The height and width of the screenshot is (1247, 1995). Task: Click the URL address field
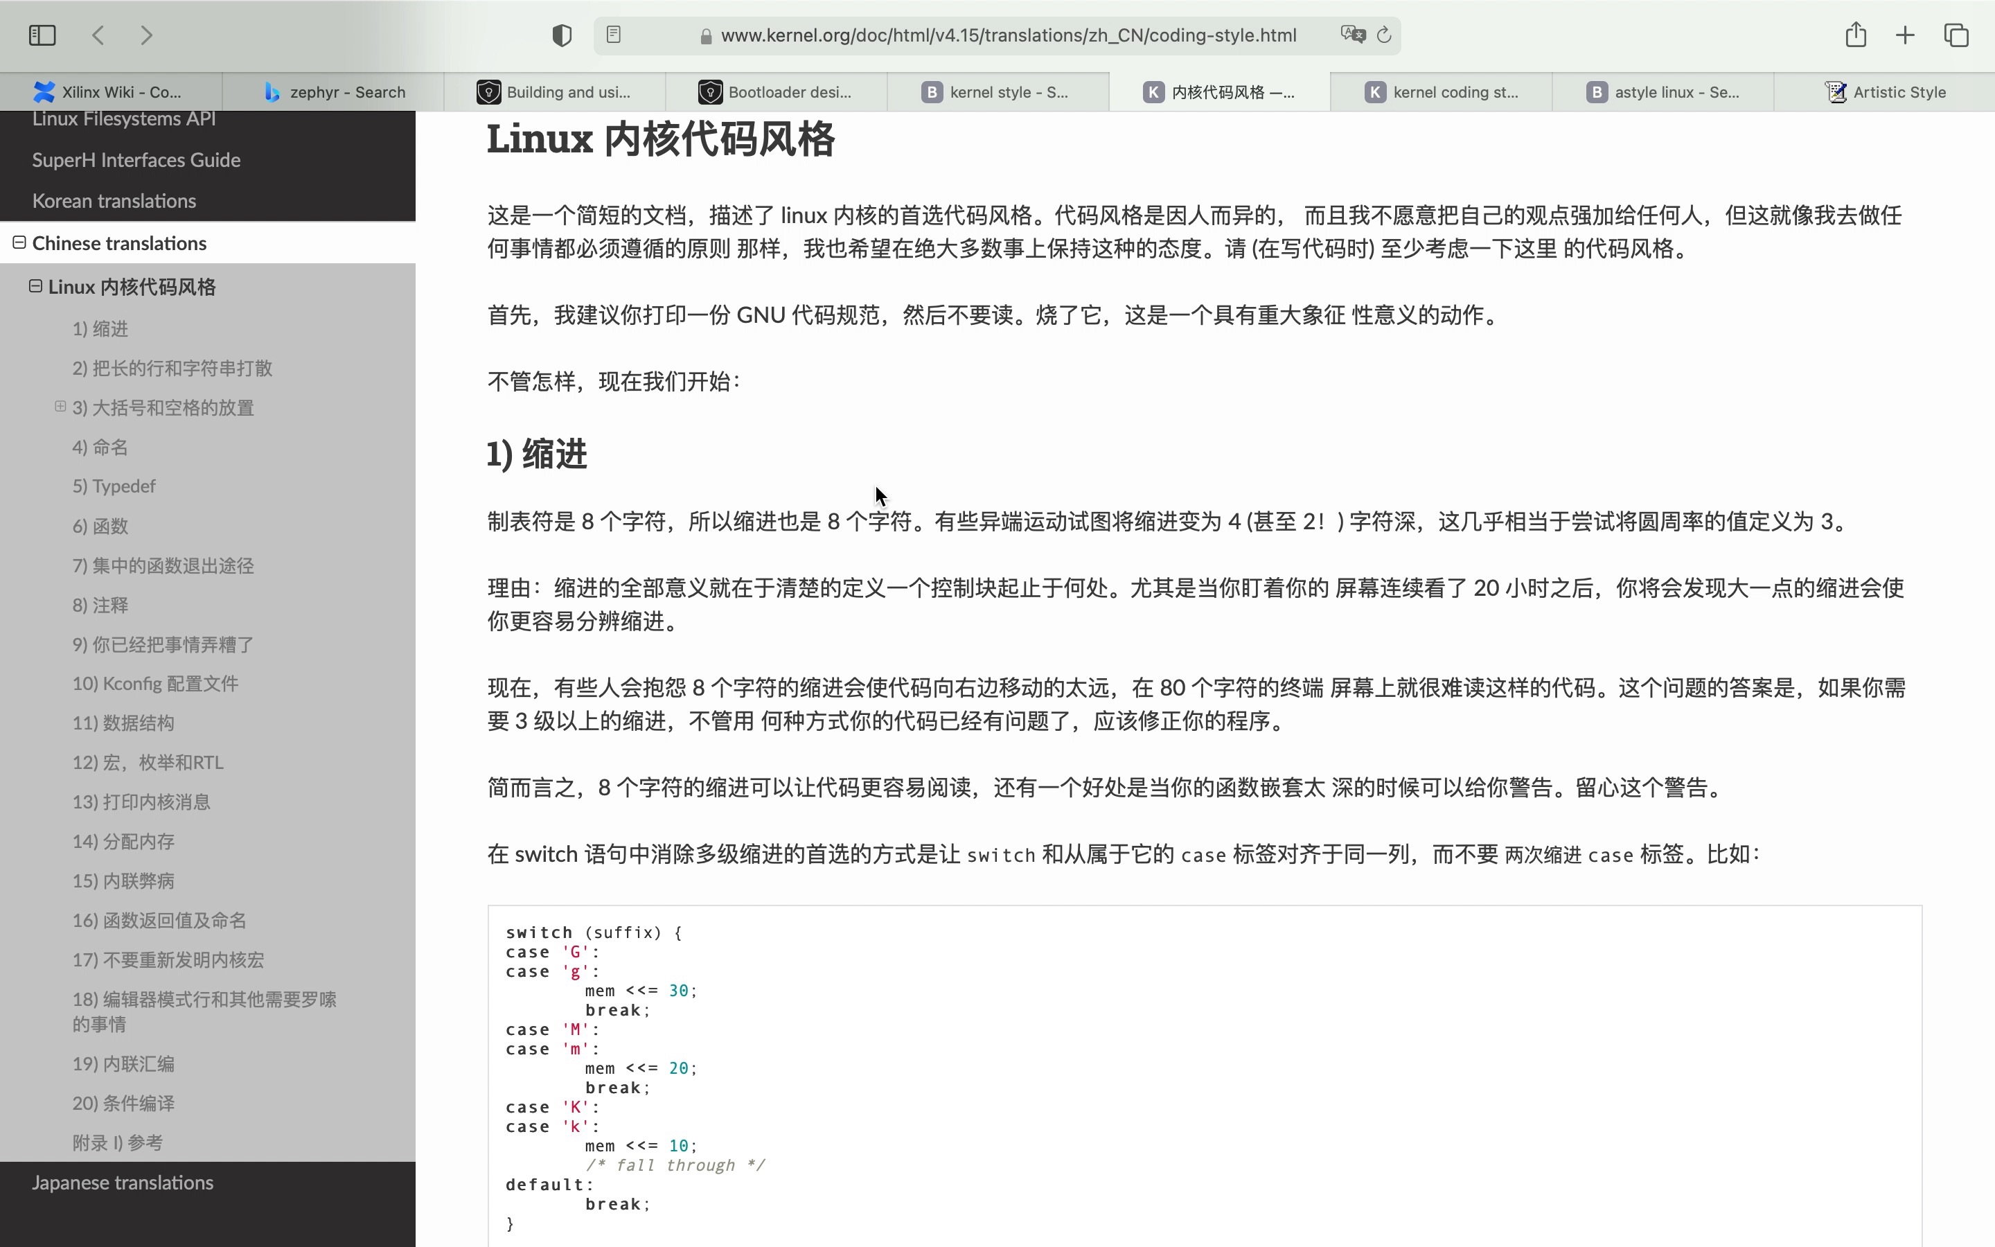(x=1007, y=35)
